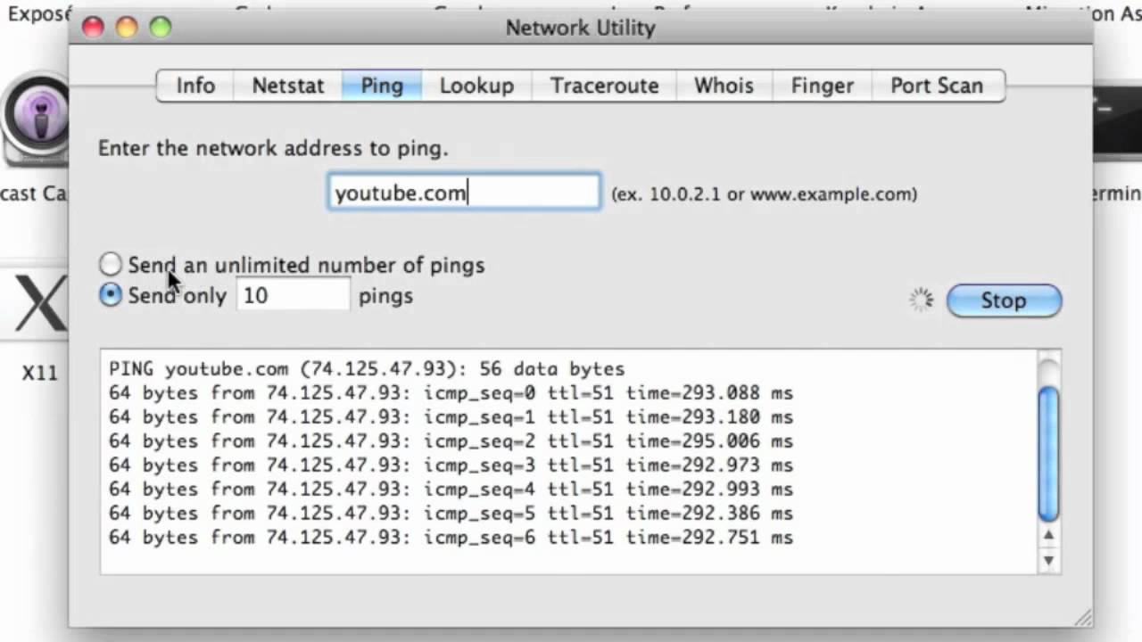Click the X11 label under the icon
Screen dimensions: 1142x642
[40, 373]
